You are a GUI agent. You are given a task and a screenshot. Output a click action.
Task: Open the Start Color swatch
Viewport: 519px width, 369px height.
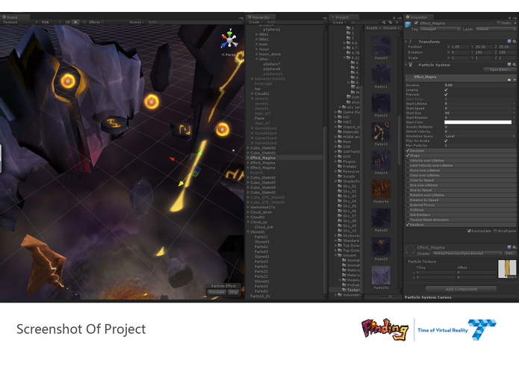click(478, 122)
